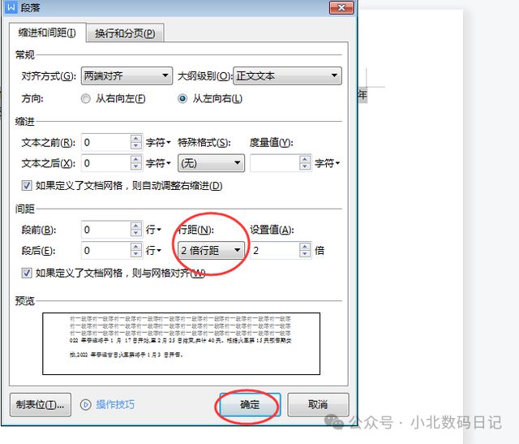519x444 pixels.
Task: Confirm with the 确定 button
Action: pos(251,404)
